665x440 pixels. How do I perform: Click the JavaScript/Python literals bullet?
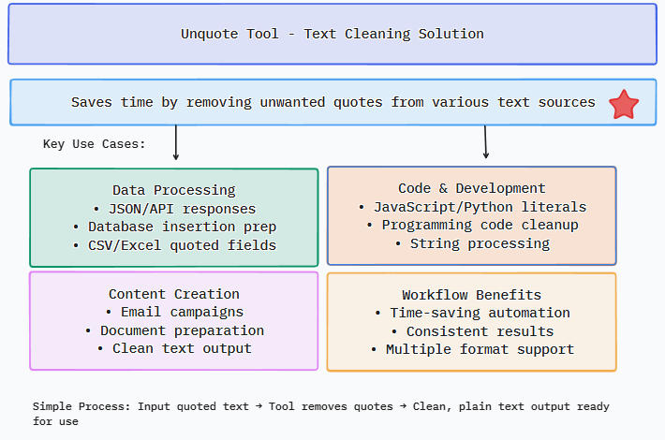click(472, 207)
